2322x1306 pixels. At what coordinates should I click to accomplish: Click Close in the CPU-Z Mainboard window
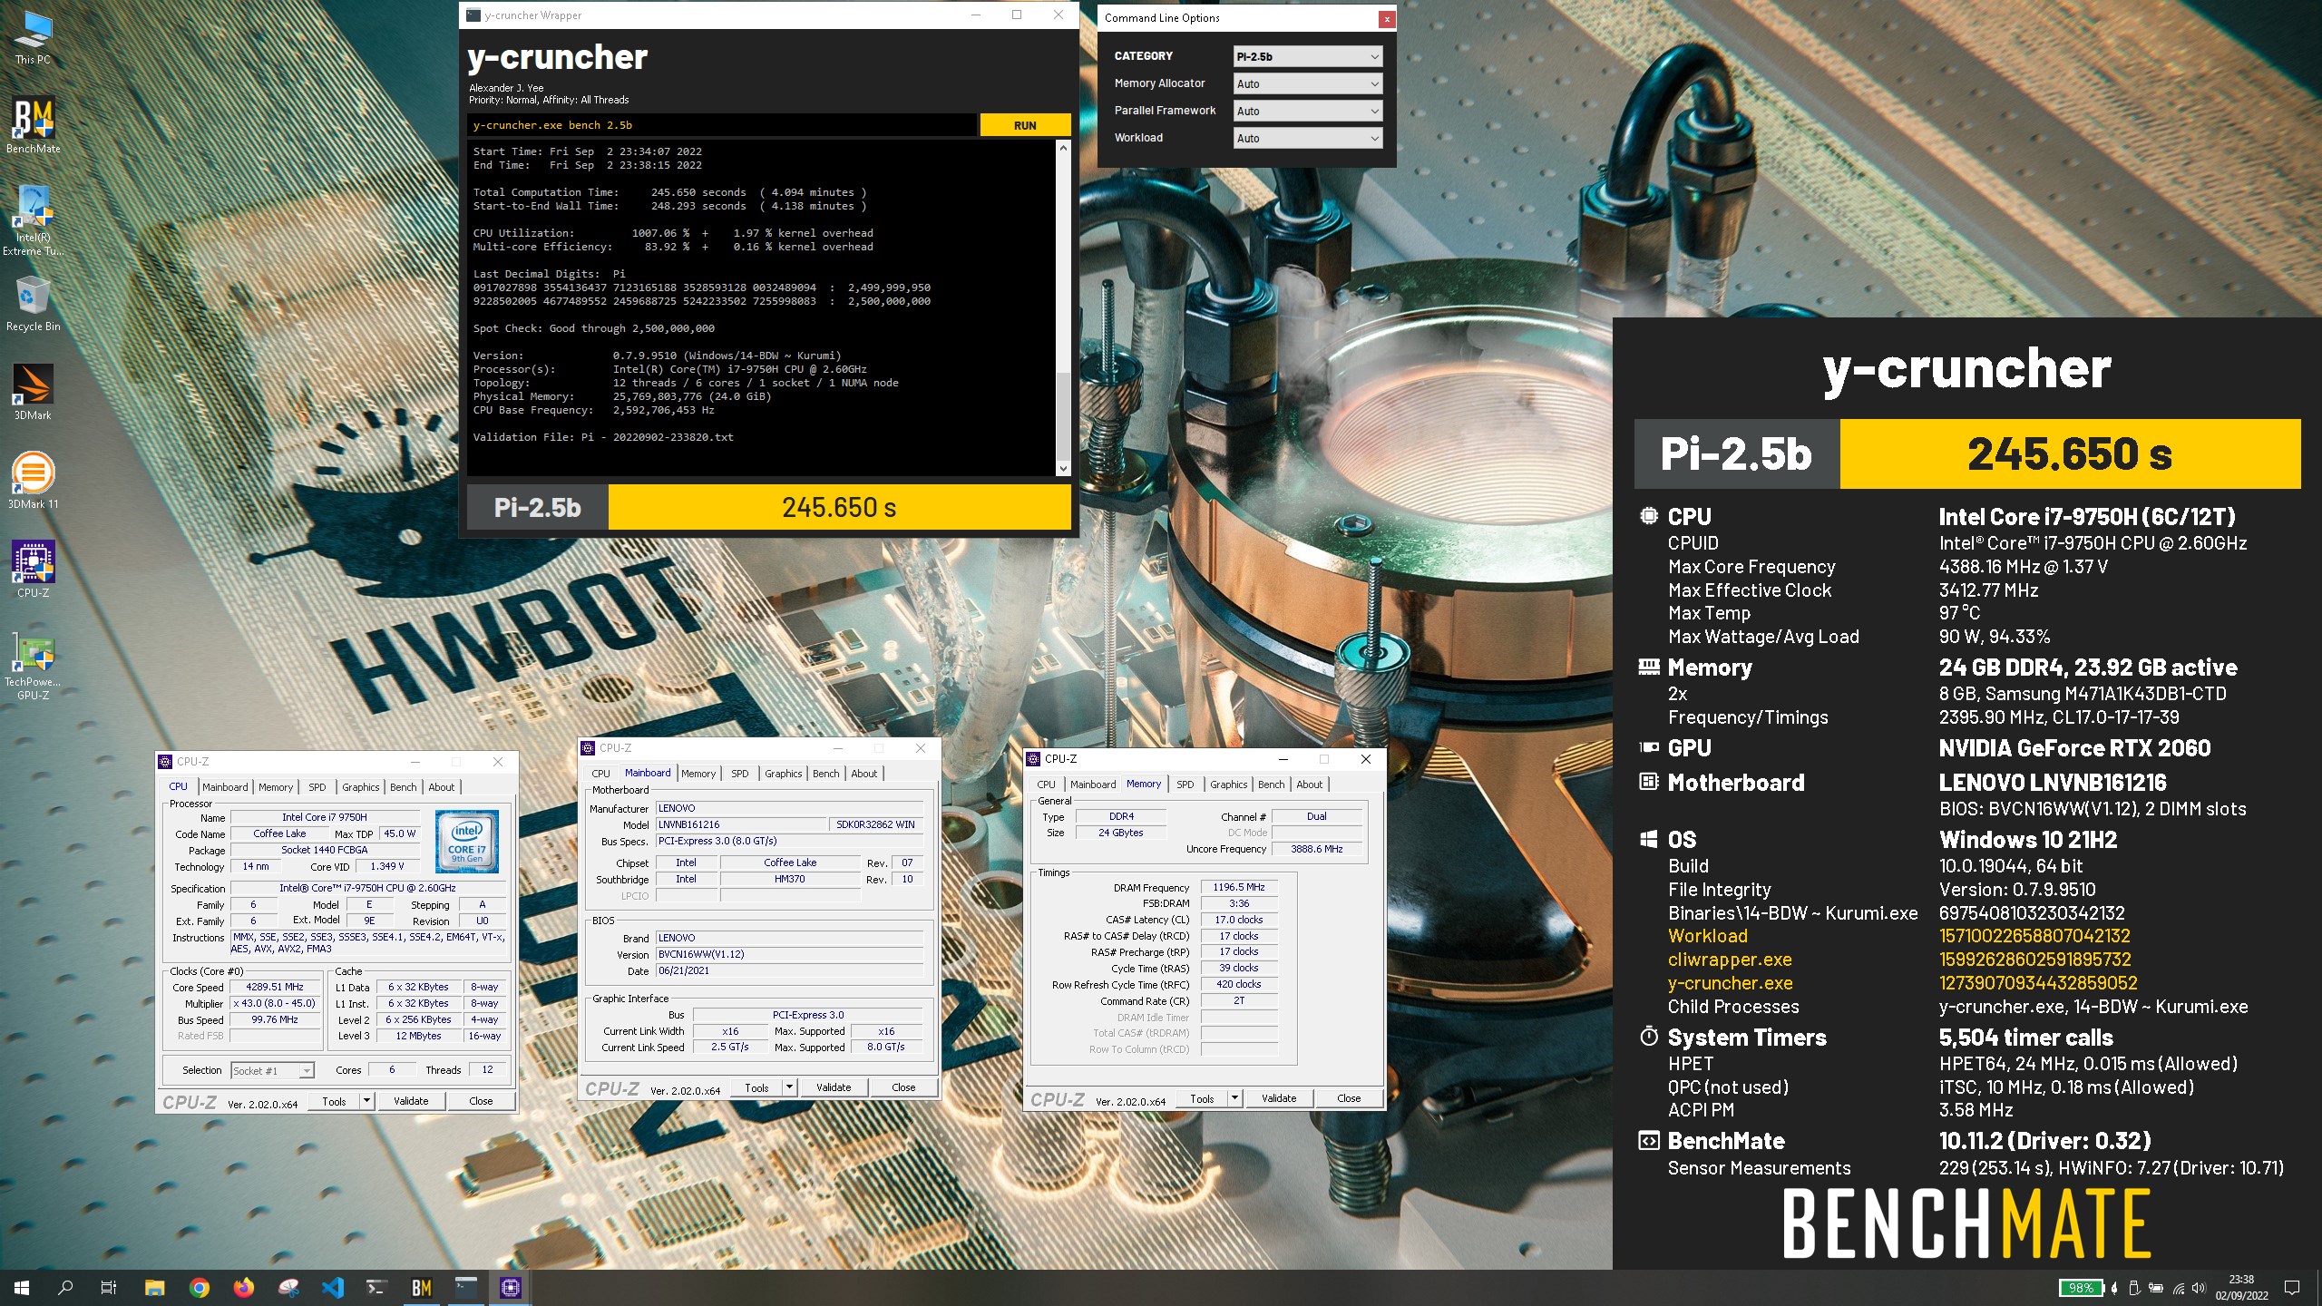pos(903,1087)
